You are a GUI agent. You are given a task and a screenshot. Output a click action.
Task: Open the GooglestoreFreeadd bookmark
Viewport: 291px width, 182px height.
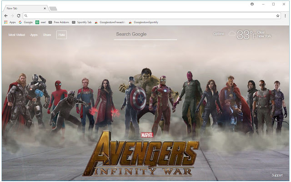click(110, 22)
